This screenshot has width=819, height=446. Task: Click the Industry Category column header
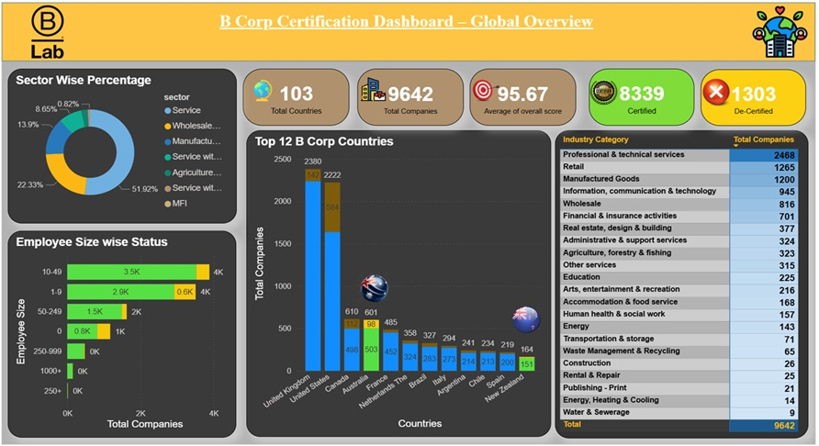[595, 140]
